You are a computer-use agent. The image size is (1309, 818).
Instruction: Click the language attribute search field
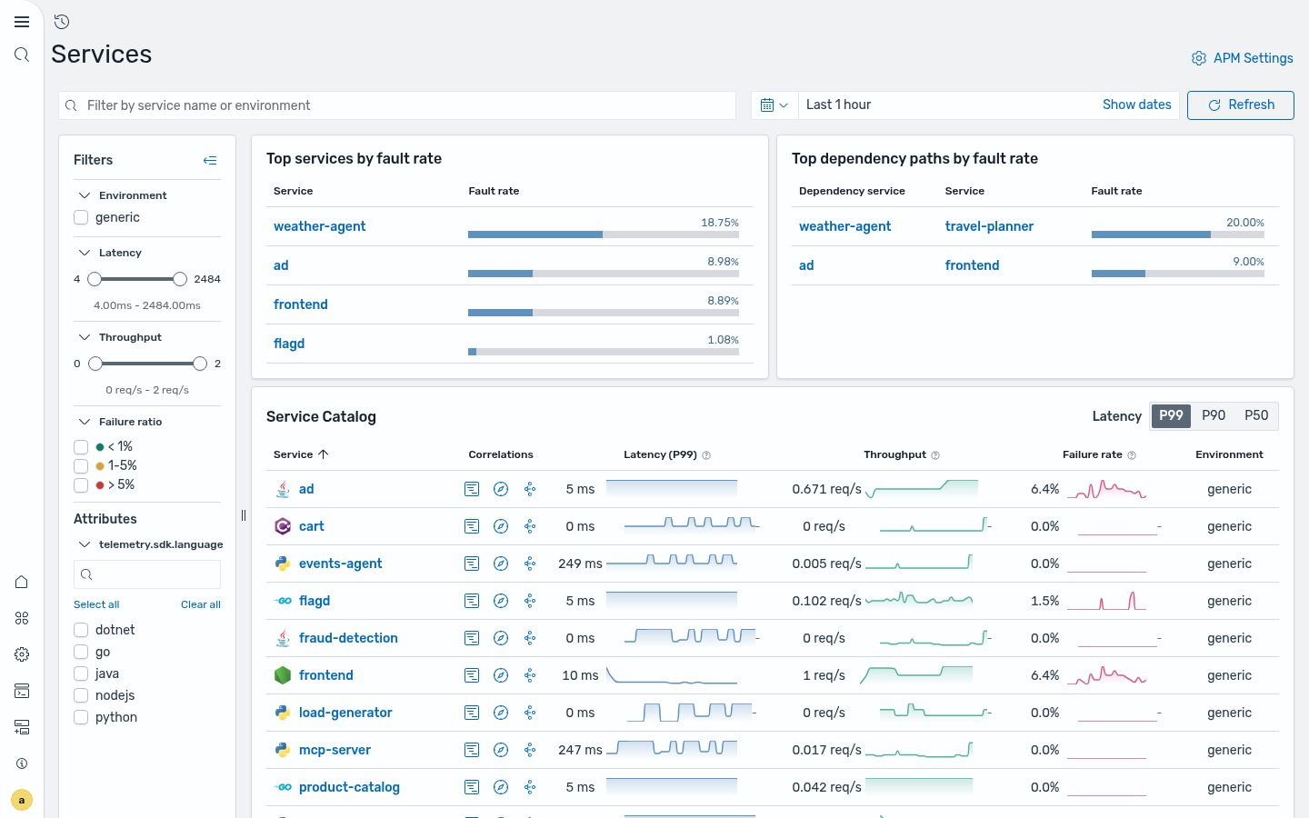(147, 574)
